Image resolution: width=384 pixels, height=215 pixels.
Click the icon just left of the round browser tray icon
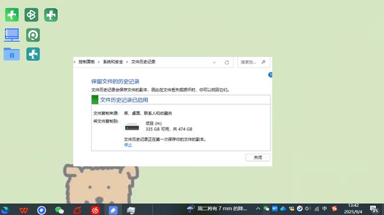(x=291, y=209)
